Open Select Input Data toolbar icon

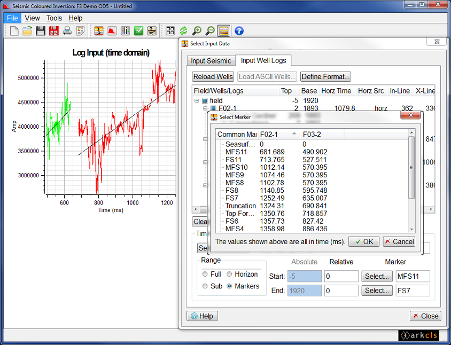click(x=99, y=31)
